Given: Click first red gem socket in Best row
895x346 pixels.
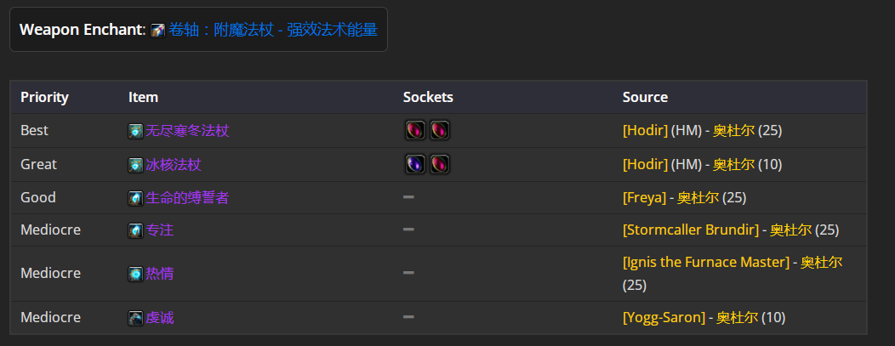Looking at the screenshot, I should pyautogui.click(x=415, y=131).
